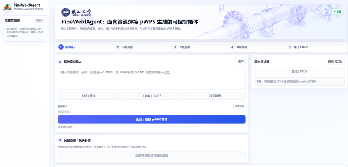
Task: Select step 2 场景判断
Action: click(124, 47)
